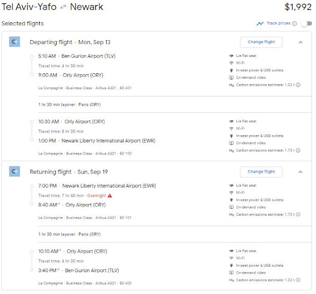Toggle the Track prices switch

pos(306,23)
